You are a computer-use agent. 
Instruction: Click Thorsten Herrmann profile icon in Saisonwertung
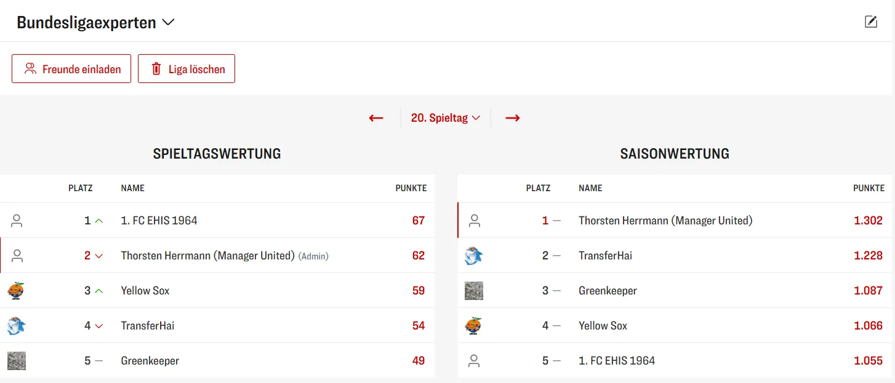(x=474, y=221)
